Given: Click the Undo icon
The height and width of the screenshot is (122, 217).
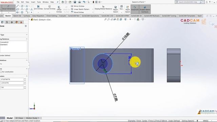Looking at the screenshot, I should pos(84,2).
